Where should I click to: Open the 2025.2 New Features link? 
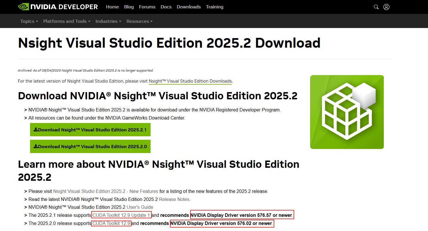[x=106, y=191]
